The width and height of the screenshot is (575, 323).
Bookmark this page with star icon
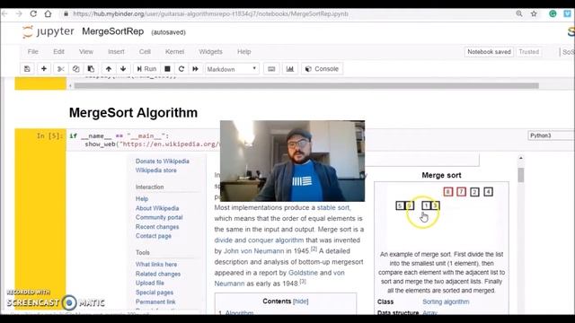point(534,14)
